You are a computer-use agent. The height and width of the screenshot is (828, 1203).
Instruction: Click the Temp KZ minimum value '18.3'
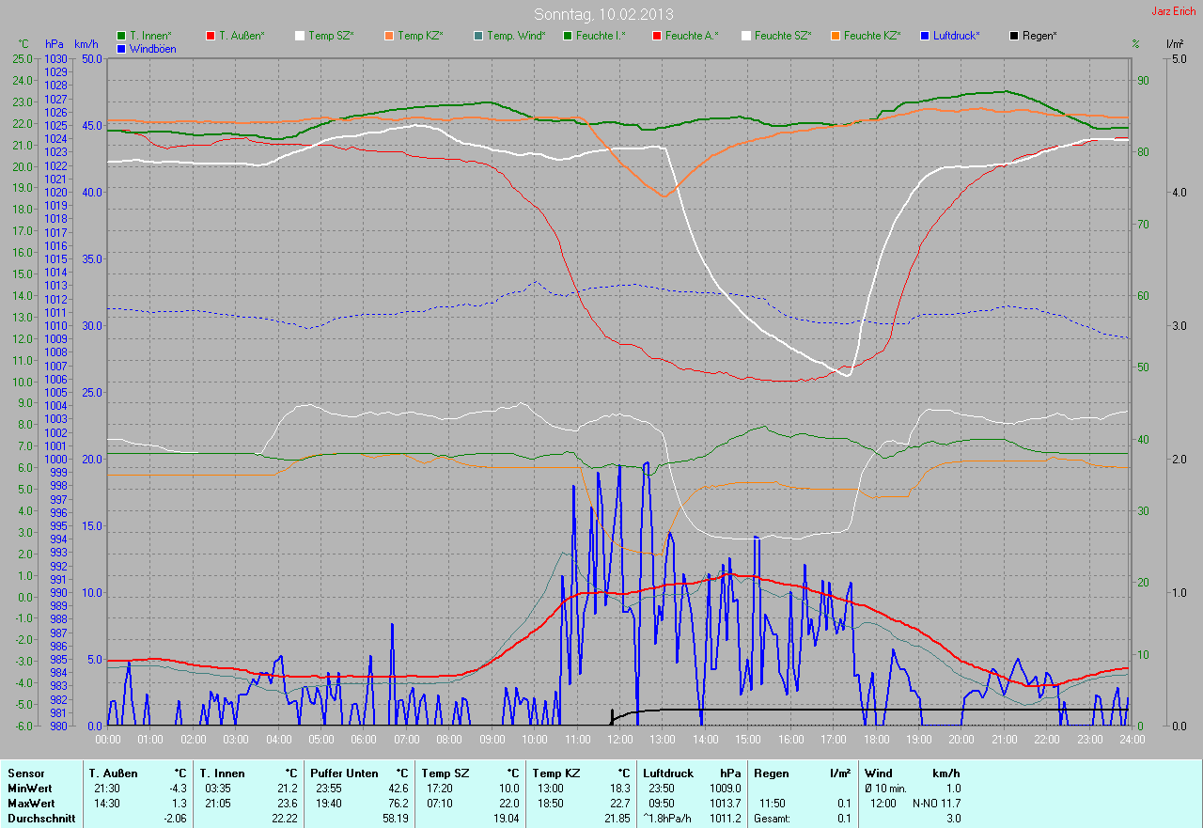(x=619, y=788)
